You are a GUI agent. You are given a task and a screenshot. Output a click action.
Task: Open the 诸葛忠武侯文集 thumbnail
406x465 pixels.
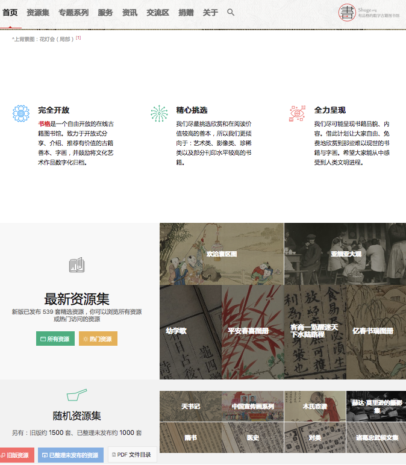376,437
